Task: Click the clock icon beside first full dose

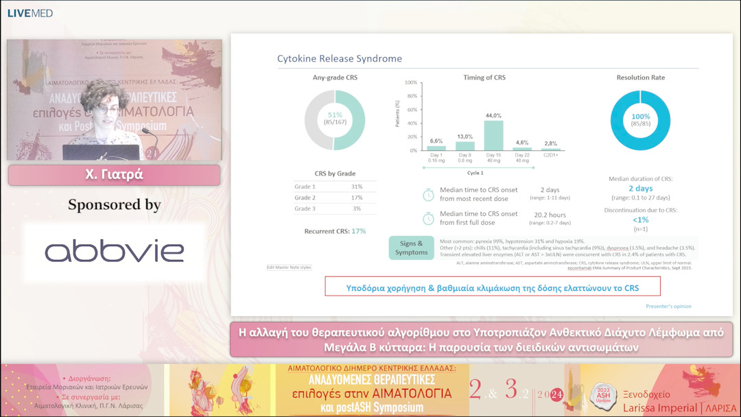Action: [428, 218]
